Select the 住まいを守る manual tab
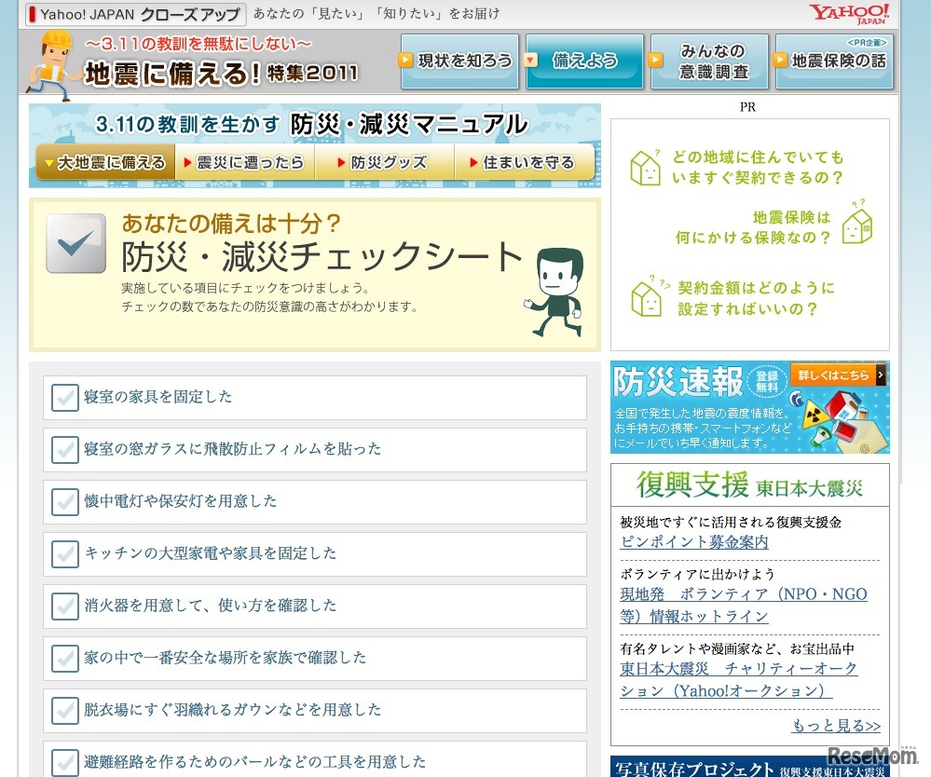This screenshot has width=931, height=777. 525,162
